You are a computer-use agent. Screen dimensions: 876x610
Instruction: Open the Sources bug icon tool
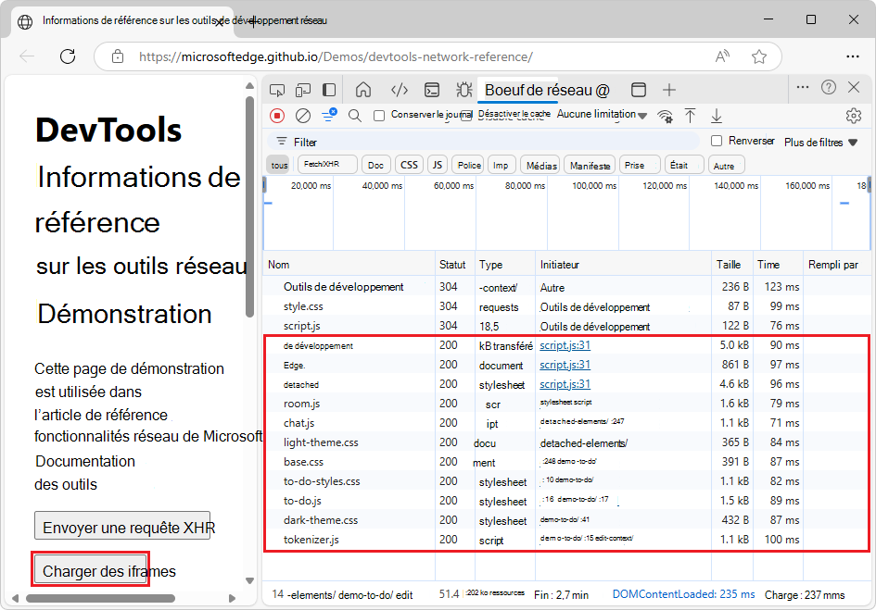[463, 90]
